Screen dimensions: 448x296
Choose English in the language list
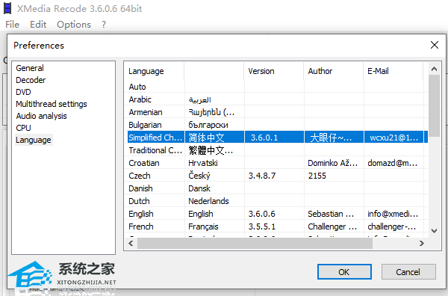pos(276,214)
